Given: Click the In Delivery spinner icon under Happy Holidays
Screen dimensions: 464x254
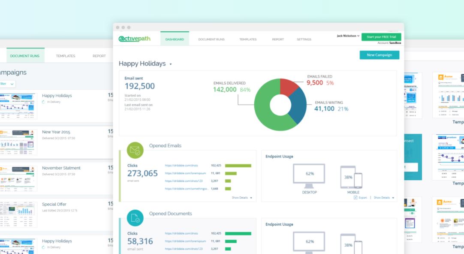Looking at the screenshot, I should pos(44,102).
